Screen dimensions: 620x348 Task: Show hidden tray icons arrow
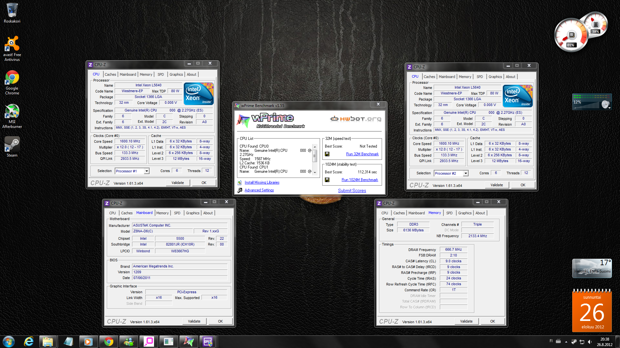click(x=566, y=342)
